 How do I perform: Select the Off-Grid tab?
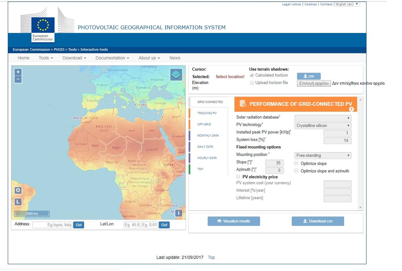tap(204, 124)
